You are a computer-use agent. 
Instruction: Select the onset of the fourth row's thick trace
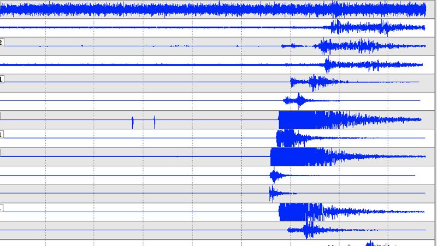327,65
